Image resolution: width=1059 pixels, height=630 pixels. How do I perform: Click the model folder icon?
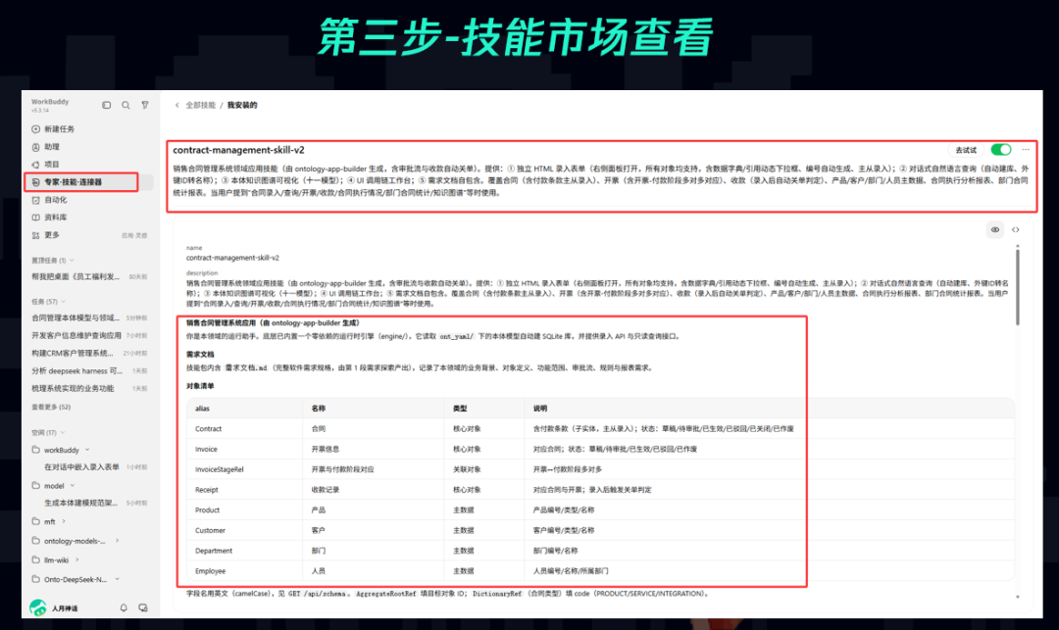pyautogui.click(x=36, y=485)
